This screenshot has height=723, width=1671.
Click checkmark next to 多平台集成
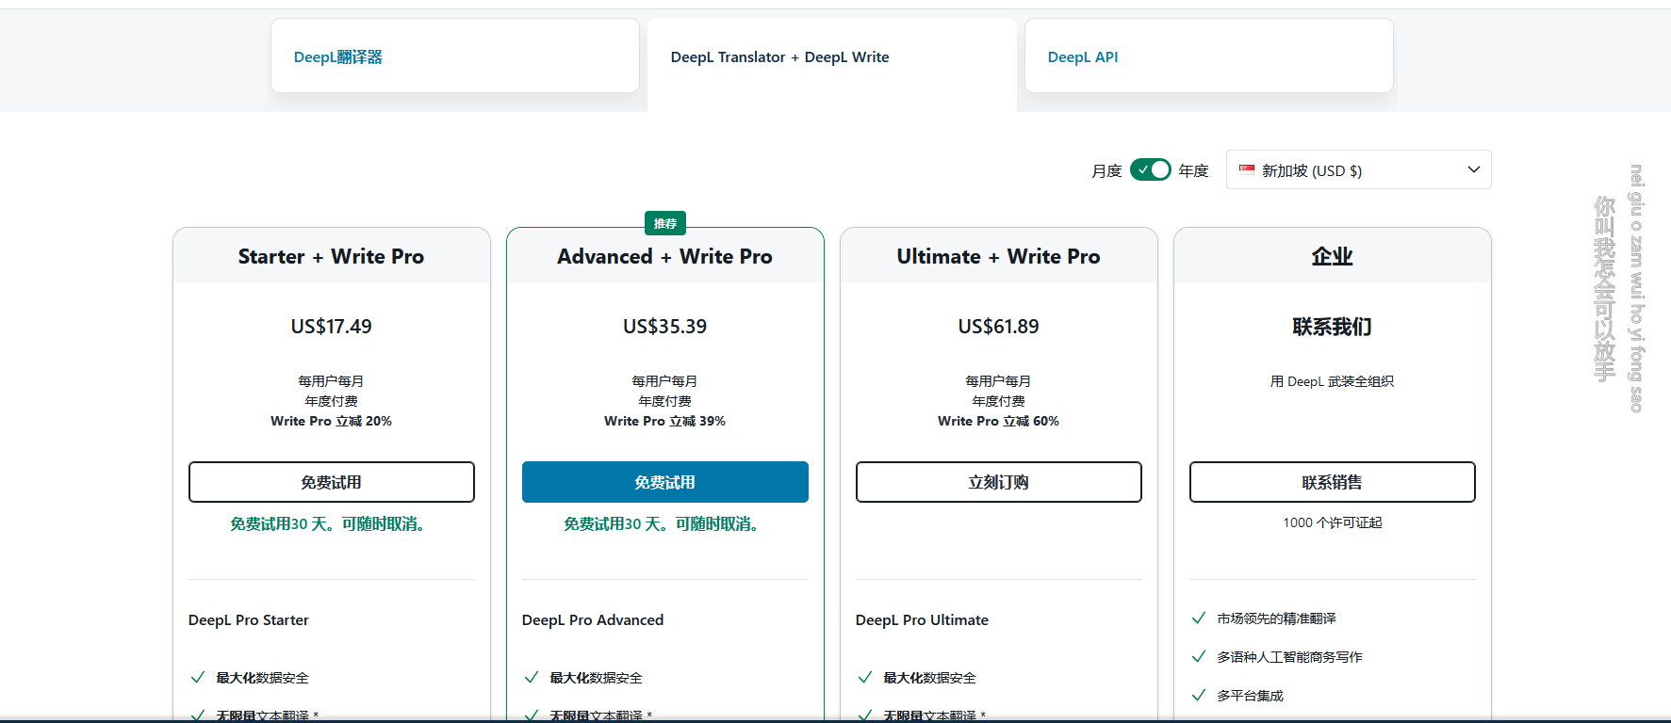1199,696
